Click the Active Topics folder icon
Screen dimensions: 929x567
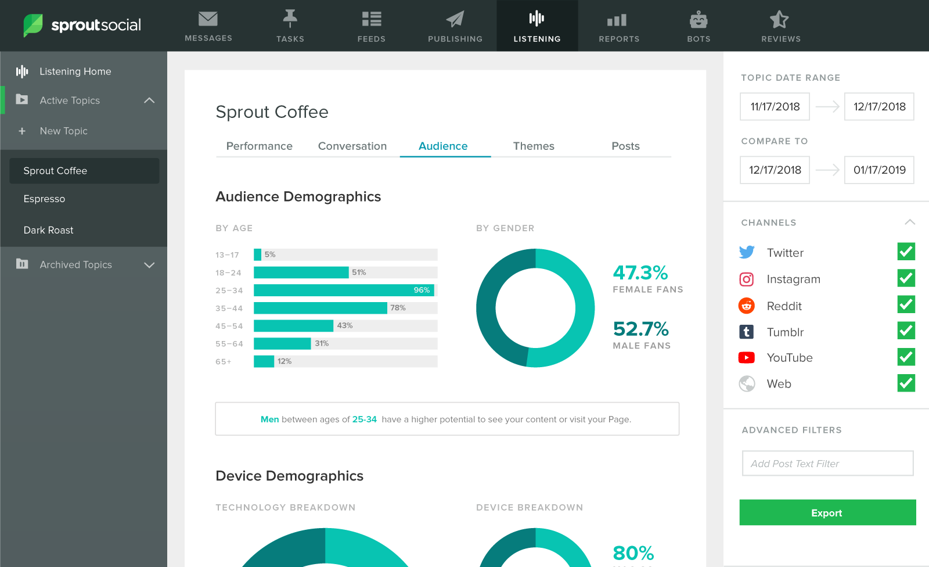pyautogui.click(x=22, y=99)
